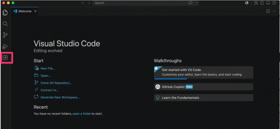The image size is (280, 129).
Task: Click the GitHub Copilot logo icon
Action: tap(158, 87)
